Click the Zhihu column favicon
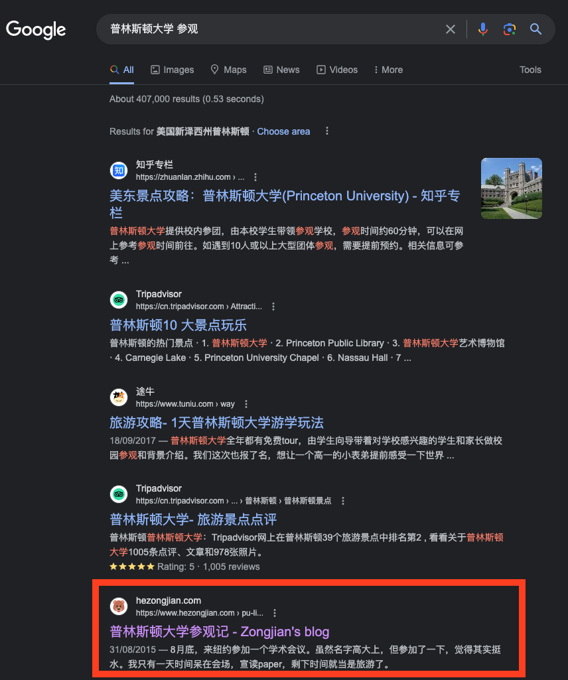Viewport: 568px width, 680px height. [x=118, y=170]
